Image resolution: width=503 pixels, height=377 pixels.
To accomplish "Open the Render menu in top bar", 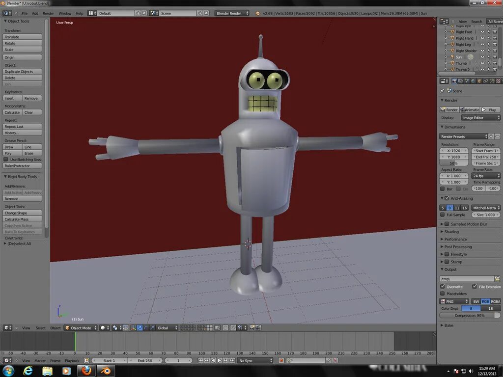I will [48, 13].
